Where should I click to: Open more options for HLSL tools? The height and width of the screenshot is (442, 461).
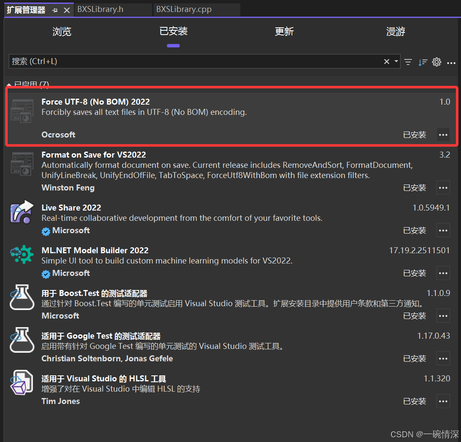pyautogui.click(x=443, y=401)
